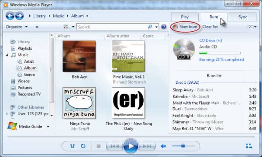Expand the User 123 library node
262x157 pixels.
7,114
